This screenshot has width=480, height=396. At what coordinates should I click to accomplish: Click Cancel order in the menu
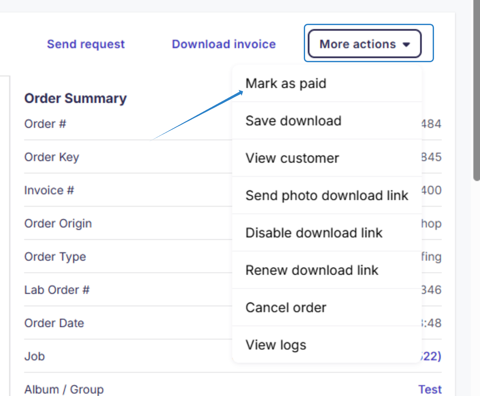(286, 307)
